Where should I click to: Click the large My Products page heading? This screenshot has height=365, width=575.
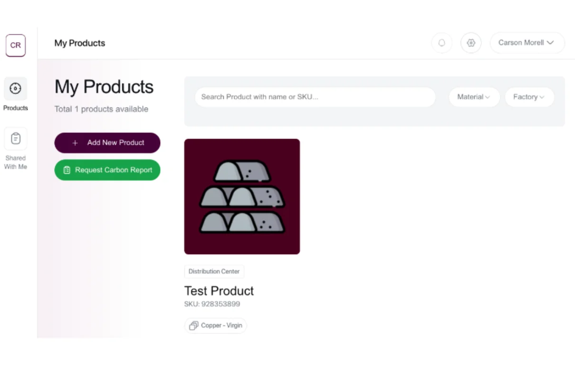click(x=104, y=87)
